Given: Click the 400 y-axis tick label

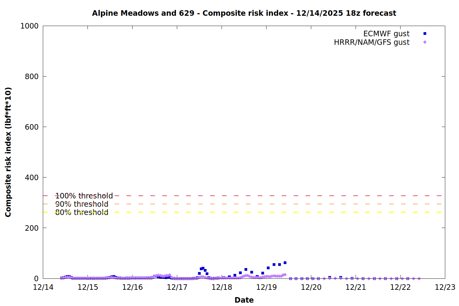Looking at the screenshot, I should tap(32, 177).
